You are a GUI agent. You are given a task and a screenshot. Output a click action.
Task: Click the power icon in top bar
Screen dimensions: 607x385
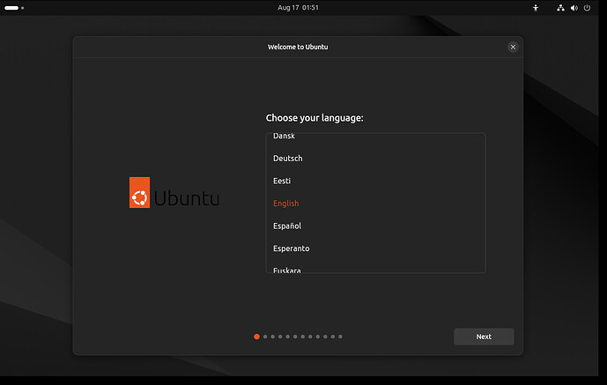pos(587,8)
